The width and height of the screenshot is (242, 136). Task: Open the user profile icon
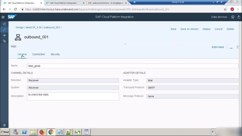(233, 17)
